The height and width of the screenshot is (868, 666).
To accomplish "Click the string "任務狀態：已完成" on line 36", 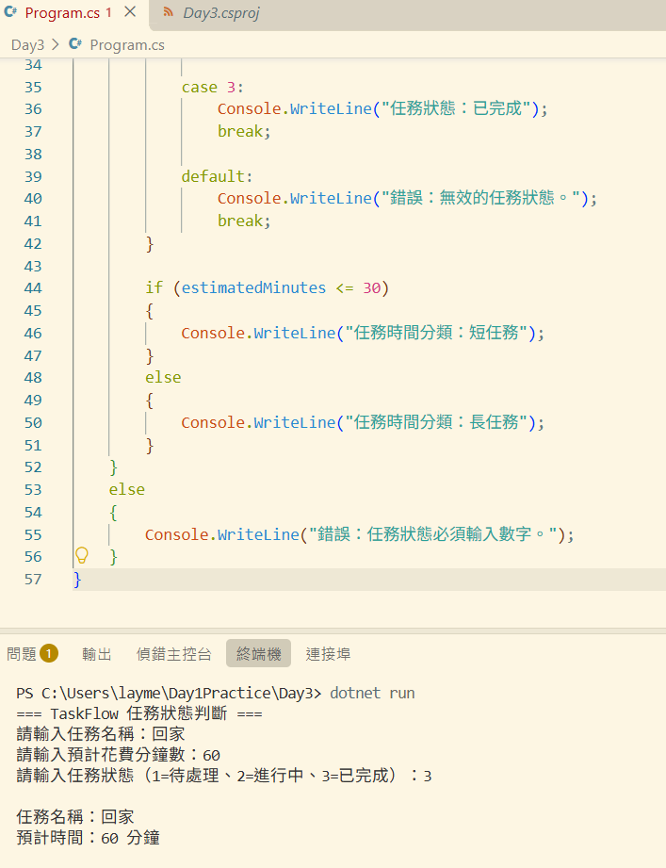I will tap(456, 108).
